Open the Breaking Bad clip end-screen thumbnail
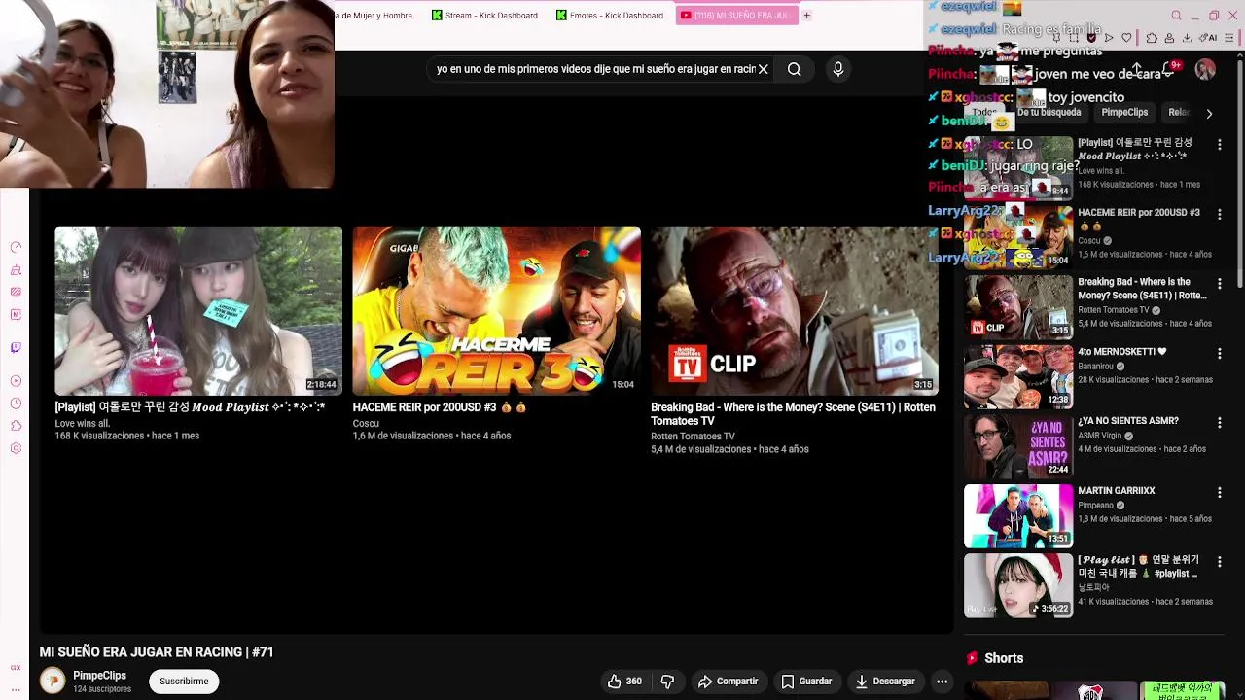The image size is (1245, 700). click(795, 310)
